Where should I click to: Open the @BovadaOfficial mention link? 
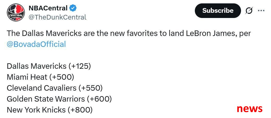click(36, 44)
